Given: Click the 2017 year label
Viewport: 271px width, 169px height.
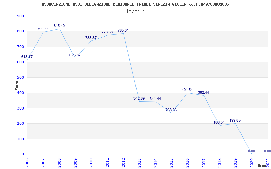Looking at the screenshot, I should point(204,162).
